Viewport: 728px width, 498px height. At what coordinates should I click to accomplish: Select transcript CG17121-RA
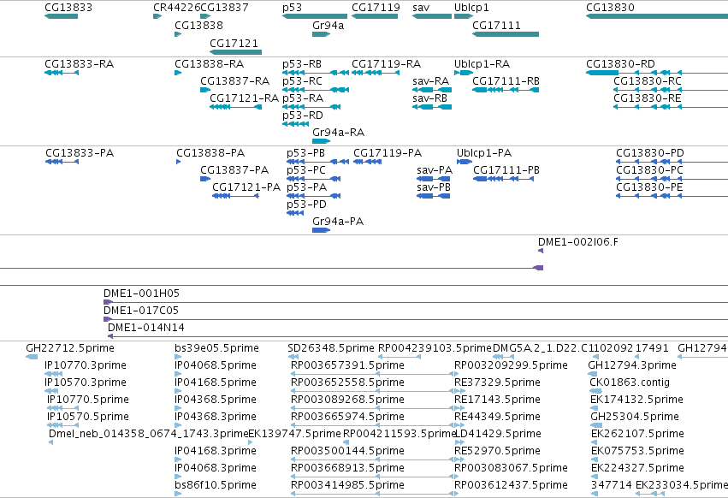pos(236,107)
